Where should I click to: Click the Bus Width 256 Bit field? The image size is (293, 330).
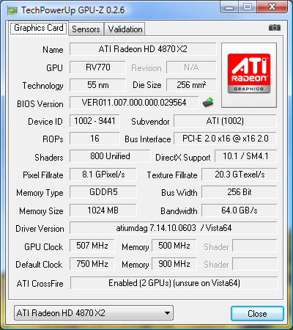(240, 192)
